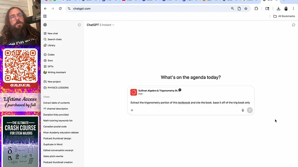Open the Library section

(49, 46)
